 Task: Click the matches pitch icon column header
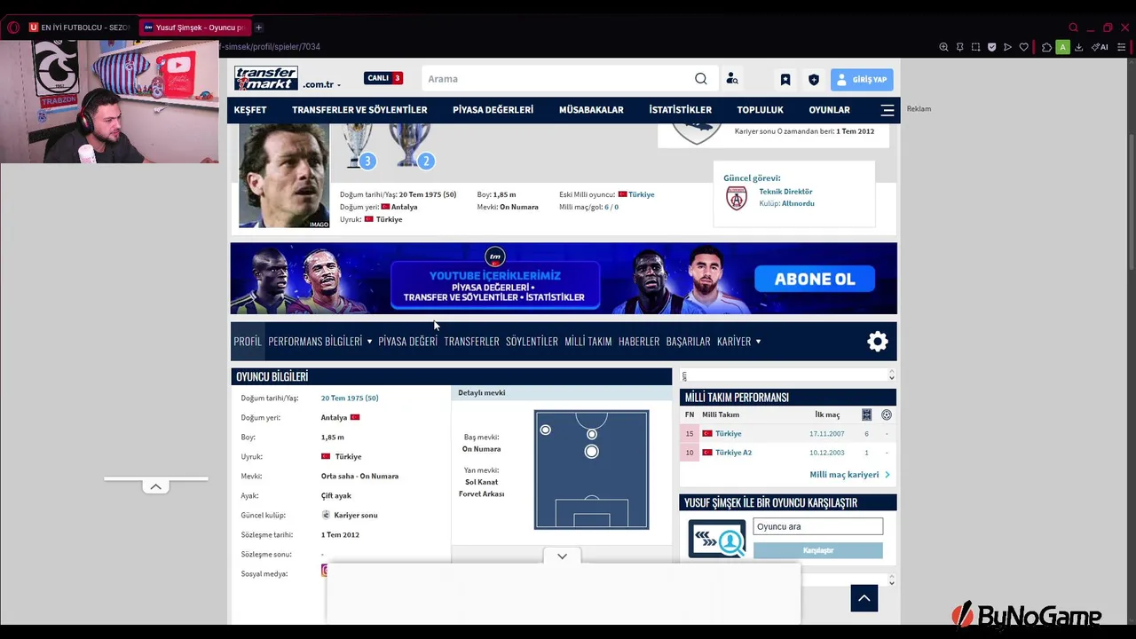(867, 414)
